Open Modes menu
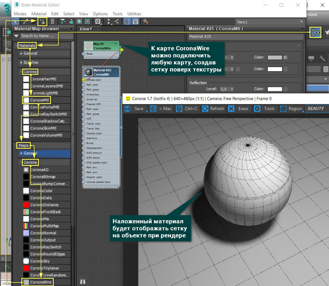The width and height of the screenshot is (329, 286). 20,14
